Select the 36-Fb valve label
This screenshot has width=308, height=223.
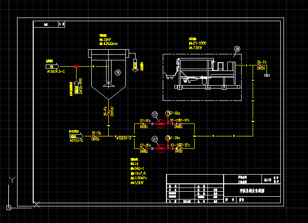tap(96, 133)
